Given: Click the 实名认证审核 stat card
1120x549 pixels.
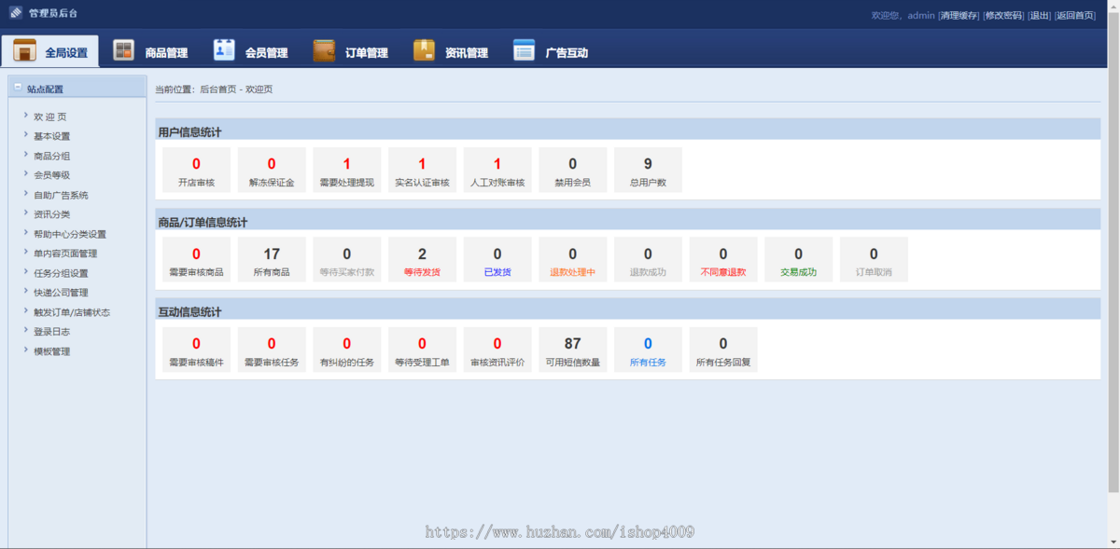Looking at the screenshot, I should [x=422, y=170].
